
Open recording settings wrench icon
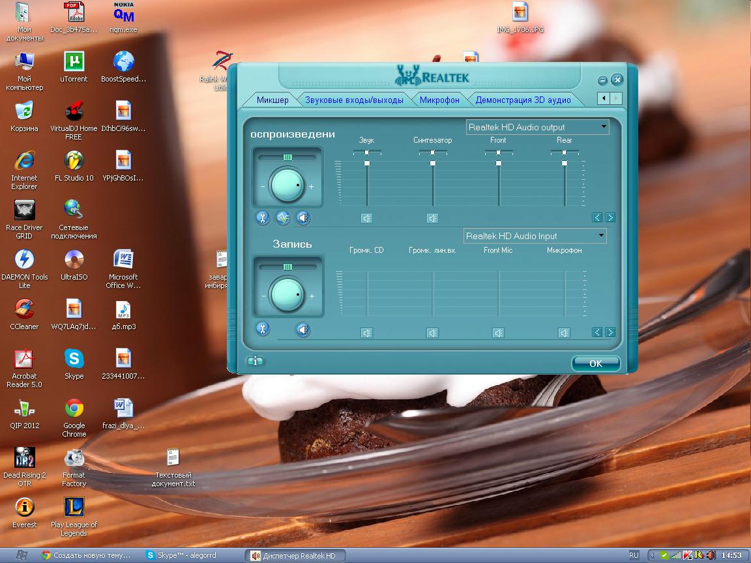point(263,329)
